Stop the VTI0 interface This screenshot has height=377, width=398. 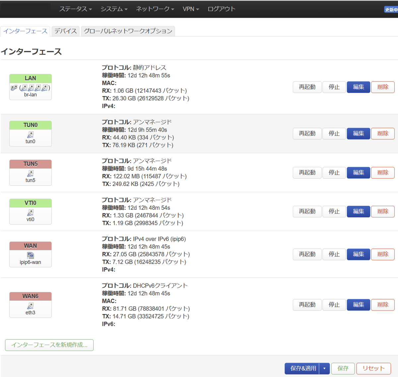(x=334, y=211)
